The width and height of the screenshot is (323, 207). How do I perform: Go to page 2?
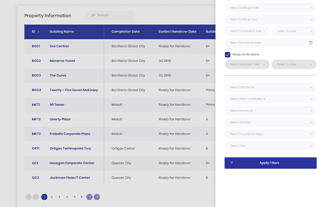point(52,197)
